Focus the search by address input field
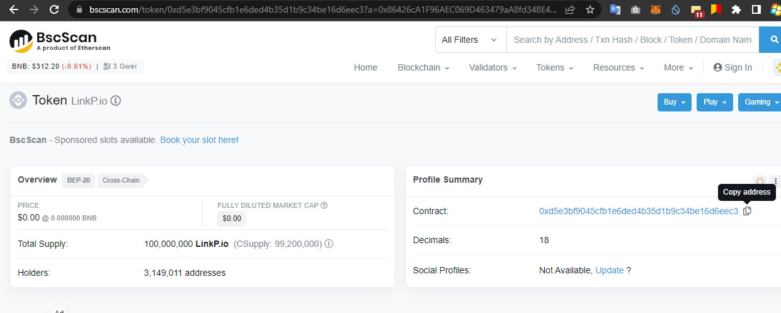This screenshot has height=313, width=781. 632,40
